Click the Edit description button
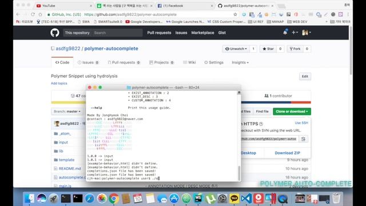 coord(305,76)
